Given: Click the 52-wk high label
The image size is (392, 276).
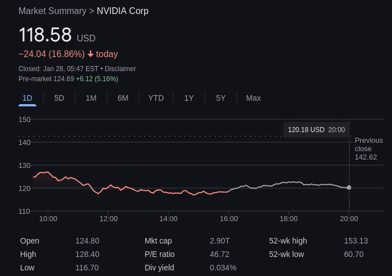Looking at the screenshot, I should point(288,241).
